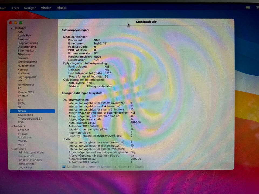The height and width of the screenshot is (194, 259).
Task: Select Logarkiver under Software
Action: pos(25,167)
